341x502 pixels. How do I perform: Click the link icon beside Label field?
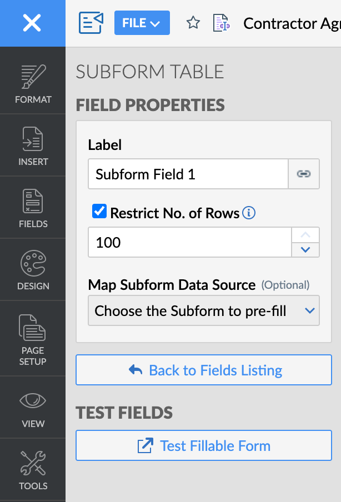pos(304,174)
